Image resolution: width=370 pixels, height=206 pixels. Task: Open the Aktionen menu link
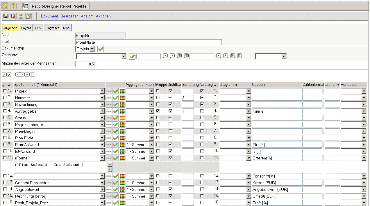point(103,16)
